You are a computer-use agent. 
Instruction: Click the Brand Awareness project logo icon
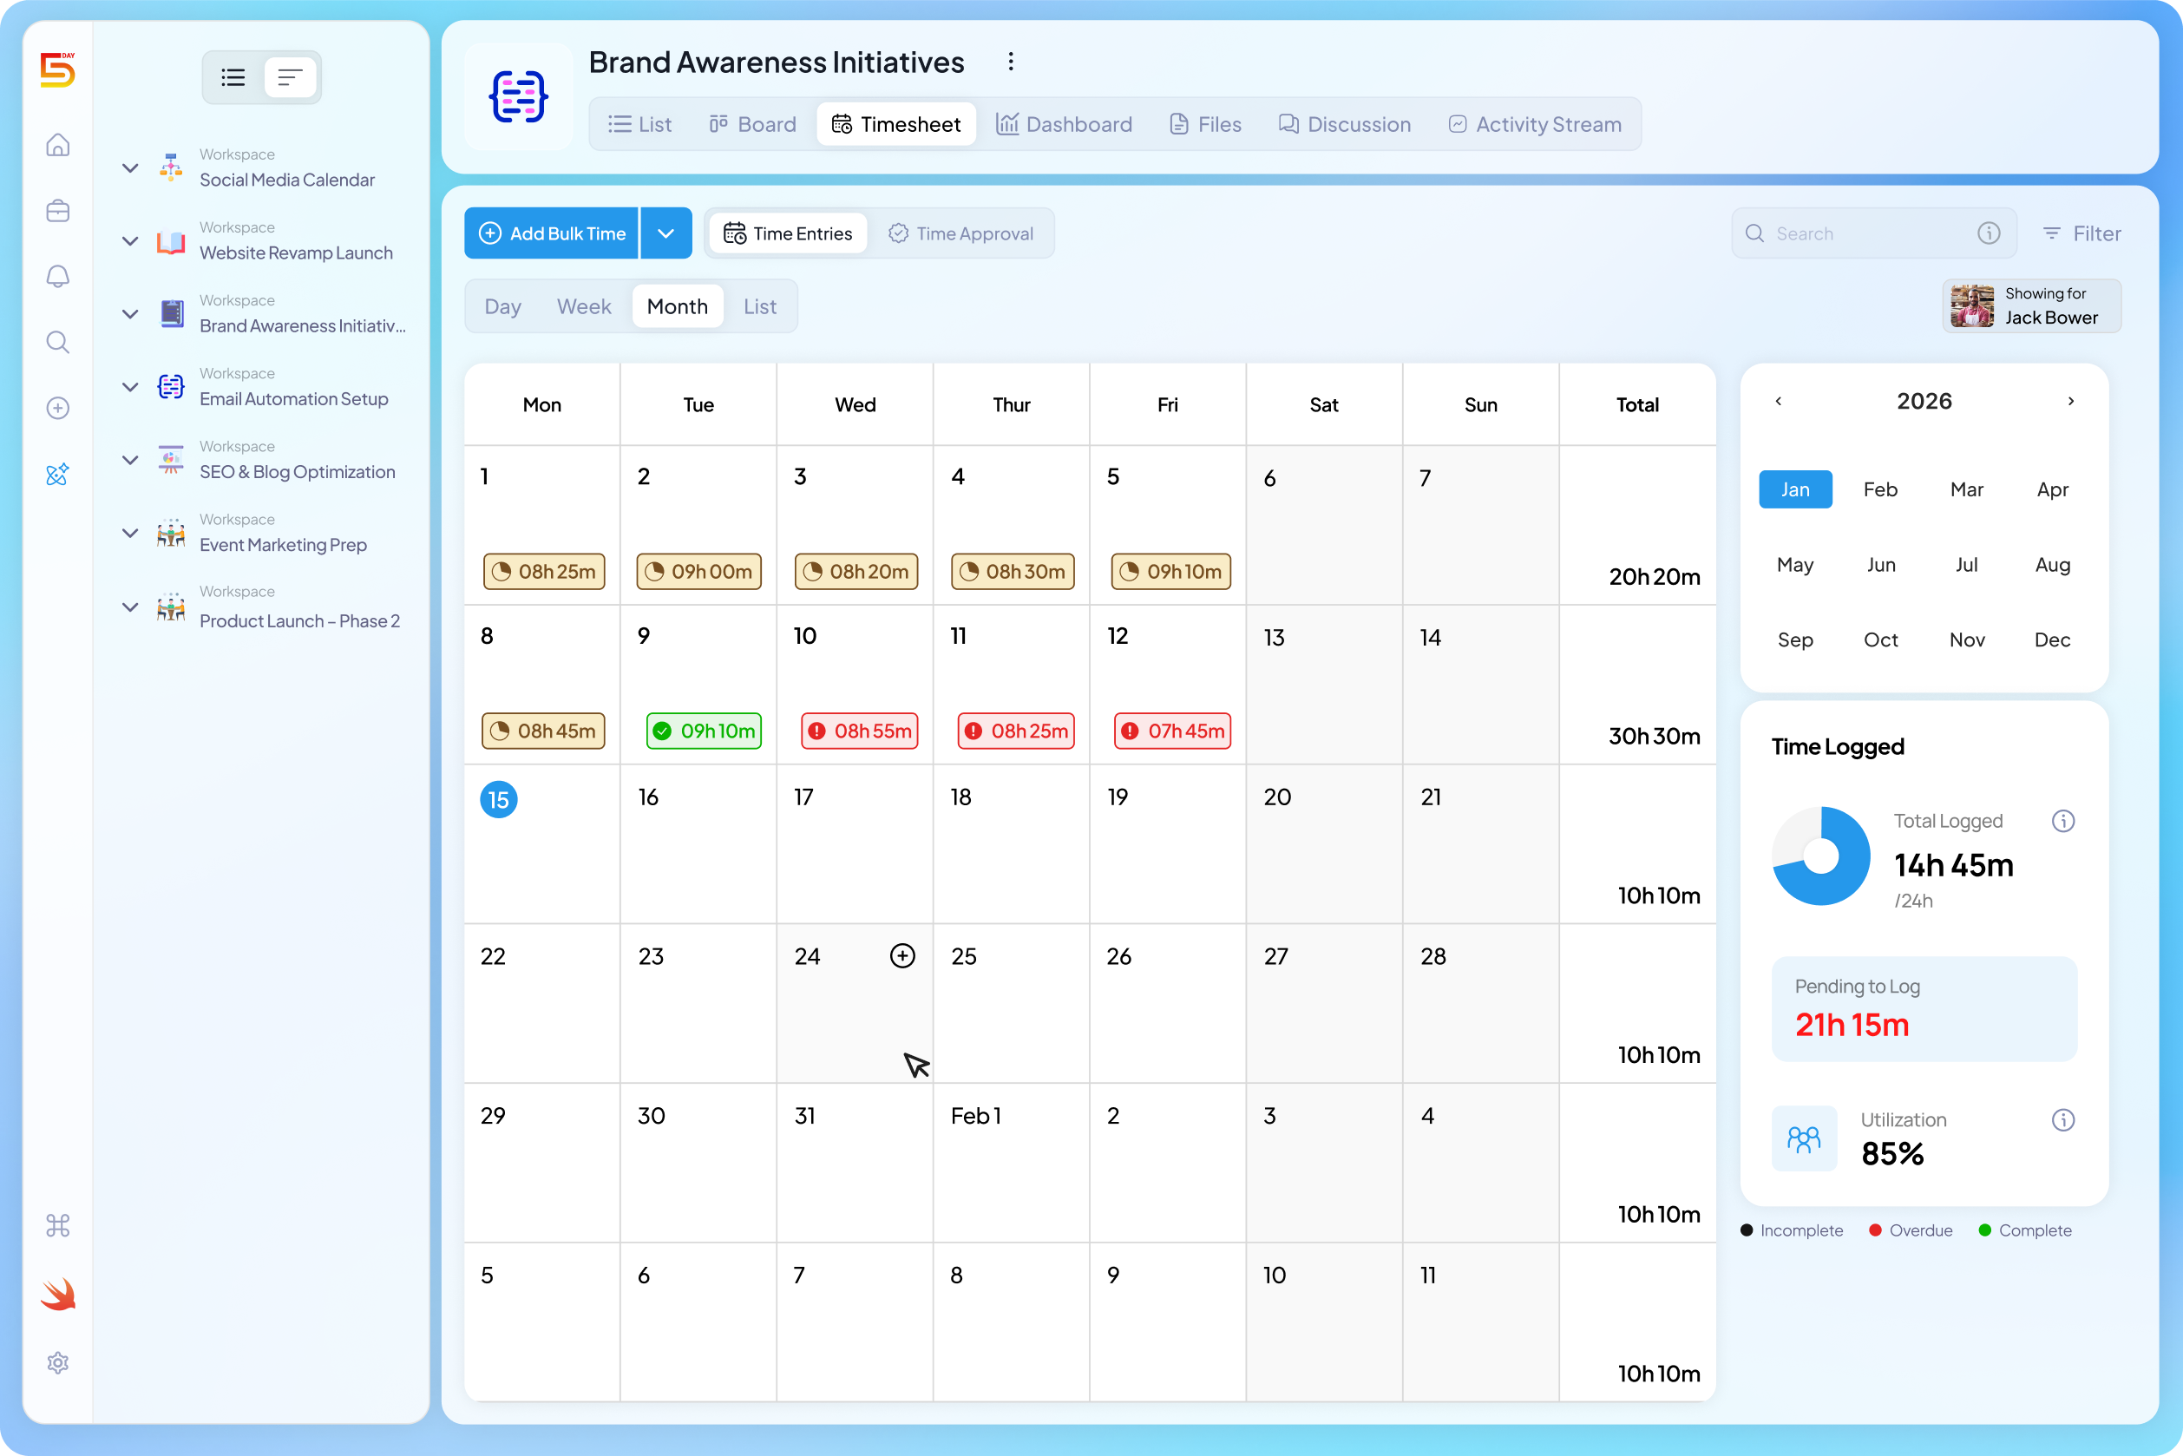point(518,96)
